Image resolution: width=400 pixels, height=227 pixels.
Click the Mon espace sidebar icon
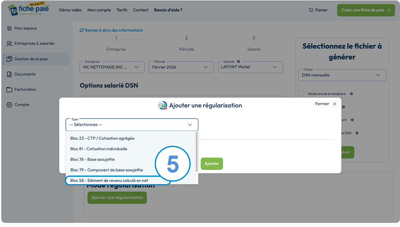coord(9,28)
